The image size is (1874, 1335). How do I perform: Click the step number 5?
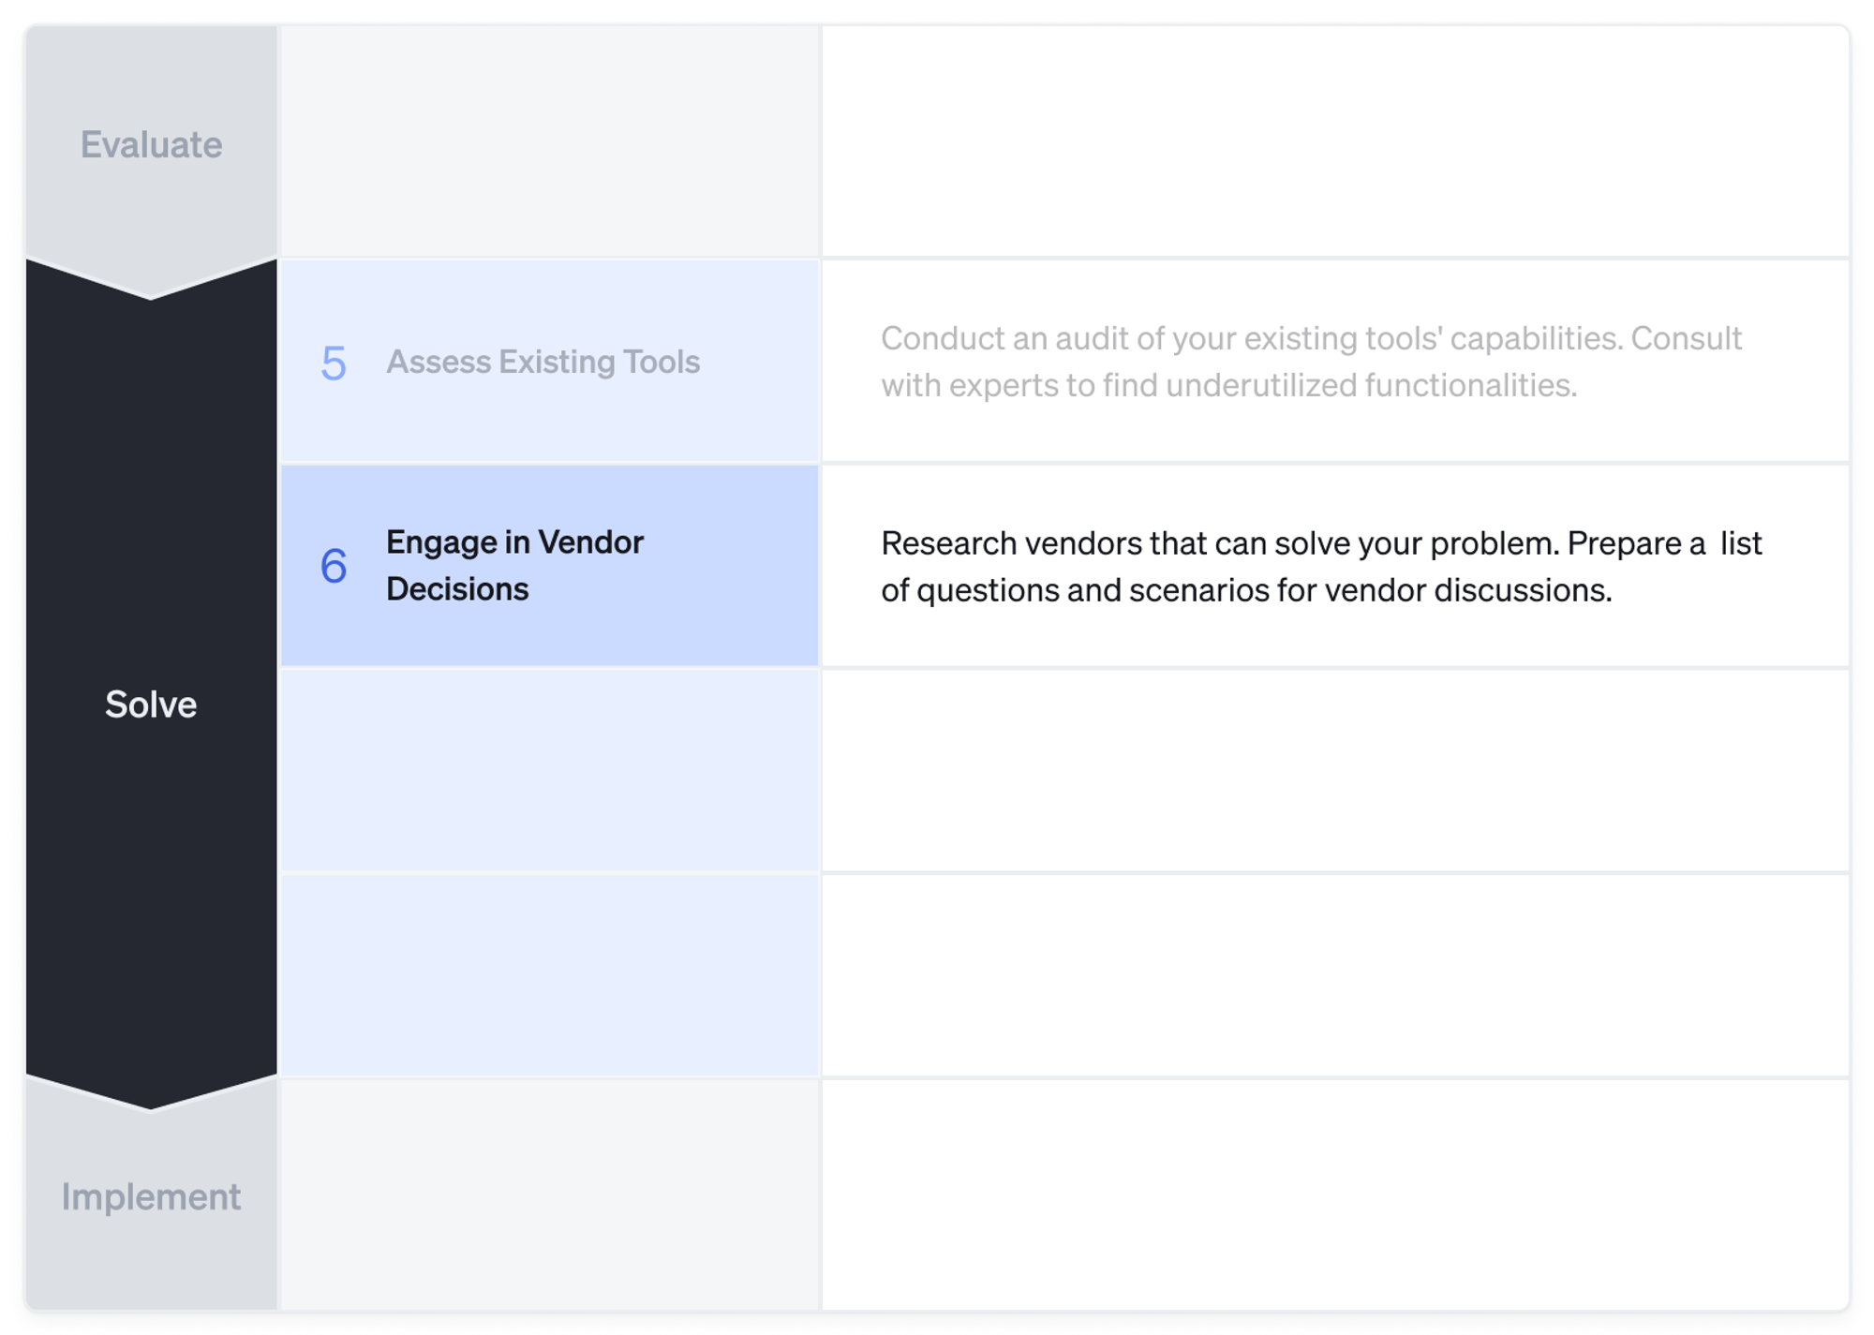click(x=334, y=363)
